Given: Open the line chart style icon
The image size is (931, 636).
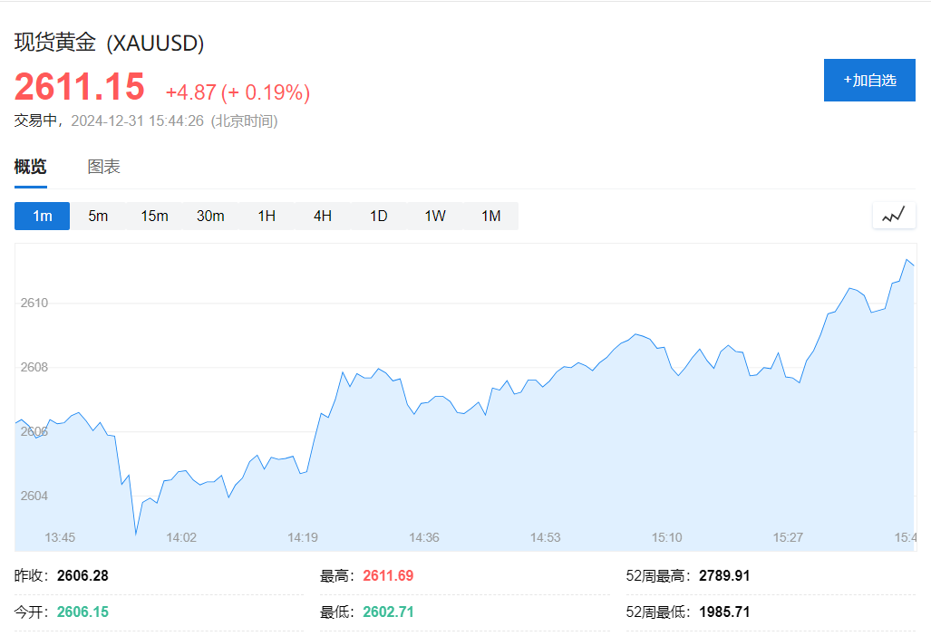Looking at the screenshot, I should 893,216.
